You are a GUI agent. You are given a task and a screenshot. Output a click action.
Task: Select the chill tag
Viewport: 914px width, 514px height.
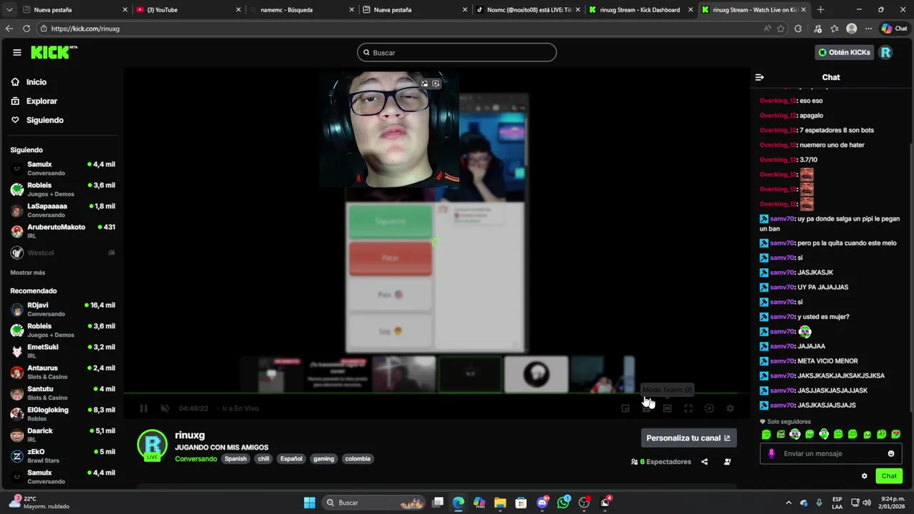coord(263,458)
